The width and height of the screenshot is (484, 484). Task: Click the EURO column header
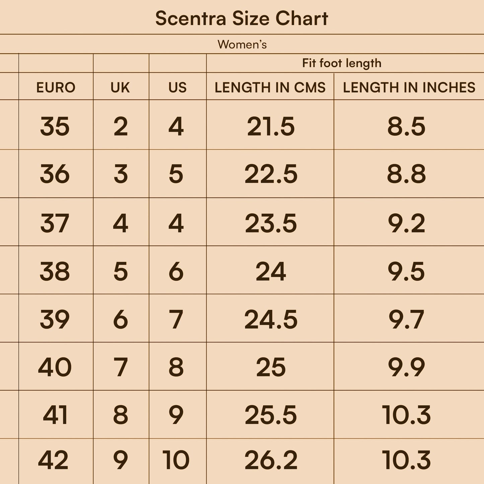click(56, 87)
